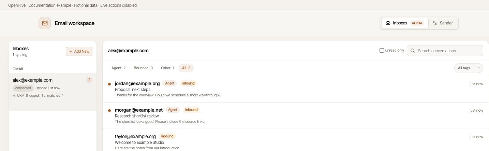Open the All tags dropdown
The width and height of the screenshot is (489, 151).
pos(469,68)
